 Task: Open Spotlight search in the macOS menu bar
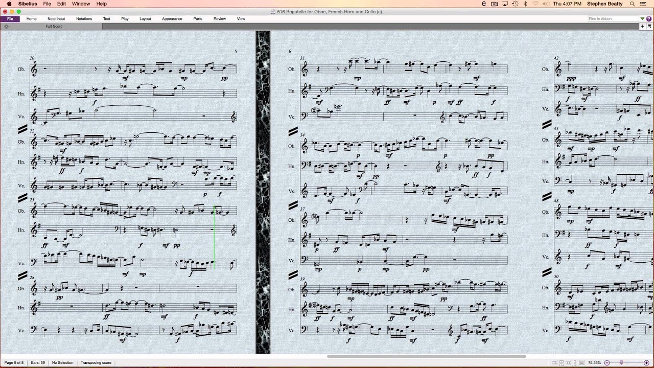(x=633, y=4)
